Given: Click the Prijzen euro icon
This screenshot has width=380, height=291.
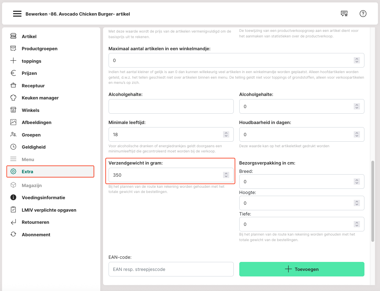Looking at the screenshot, I should pos(13,73).
